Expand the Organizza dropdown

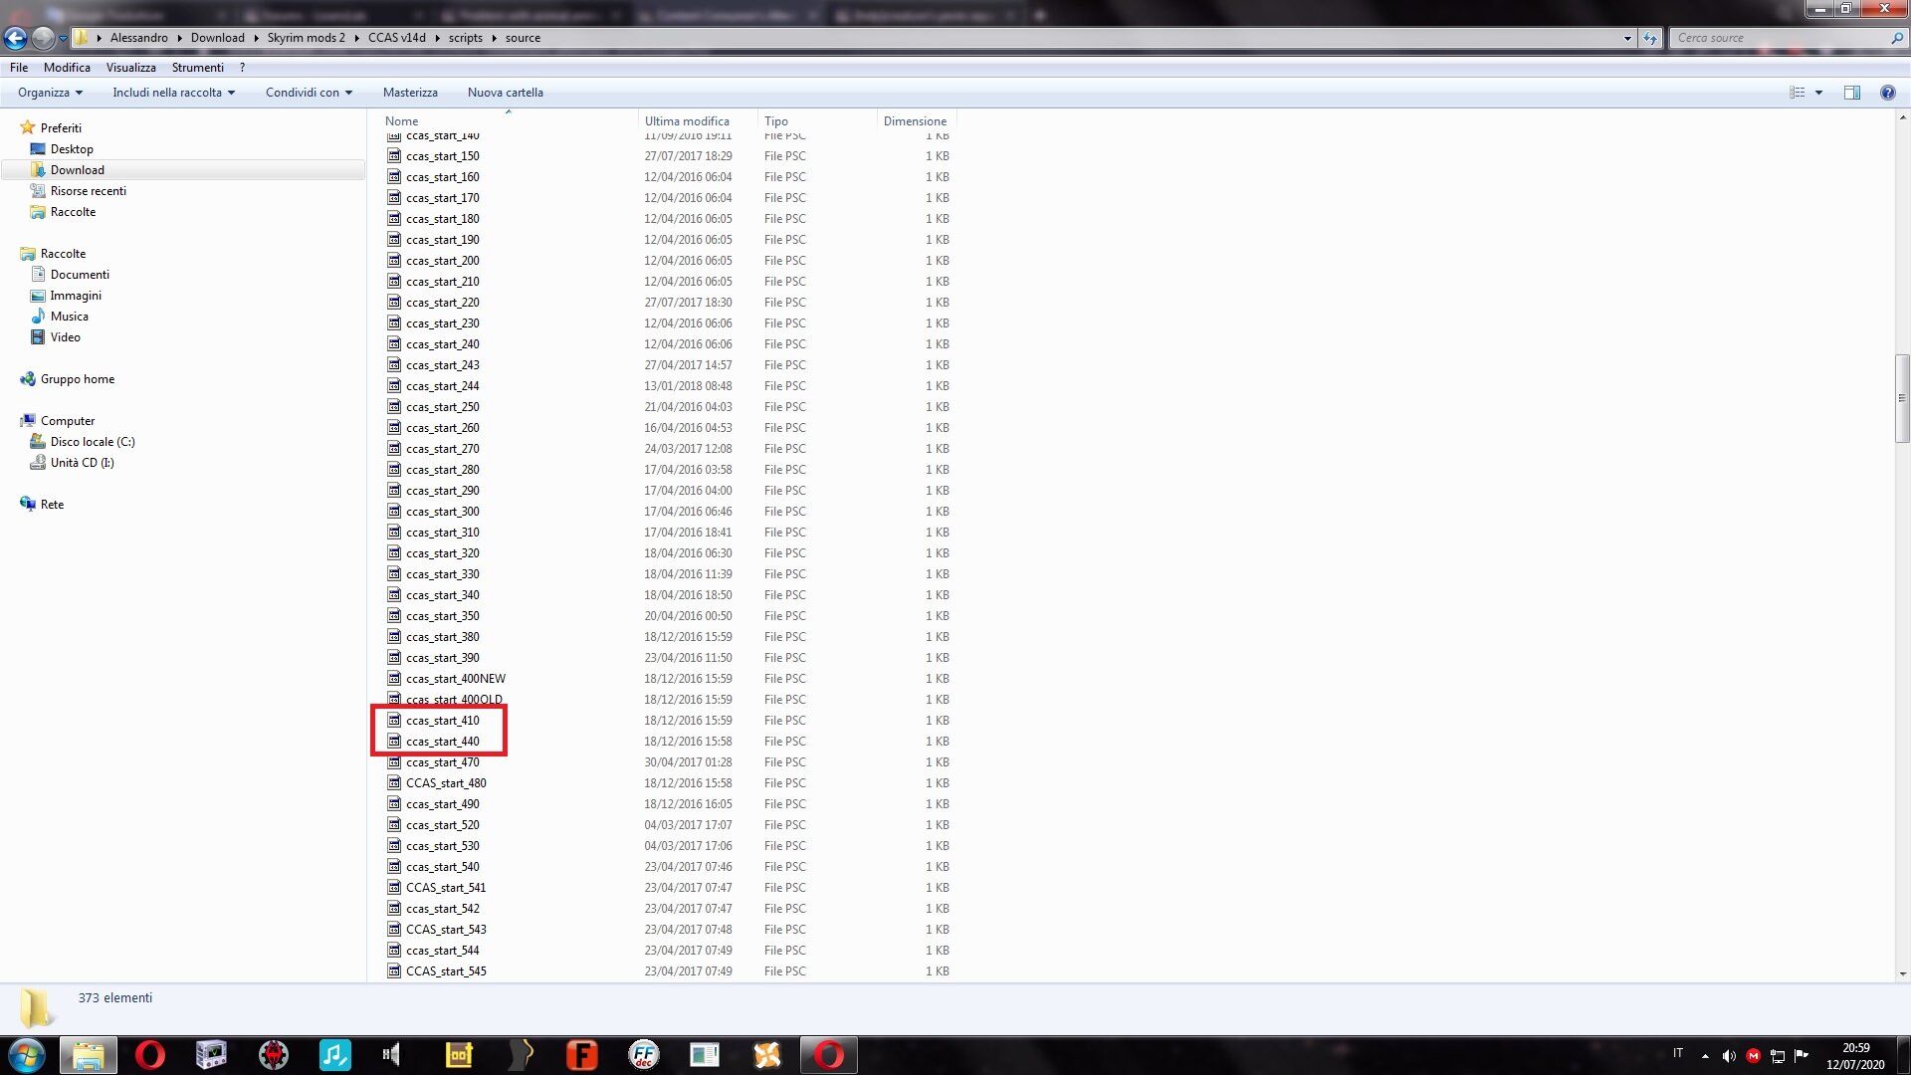tap(50, 93)
